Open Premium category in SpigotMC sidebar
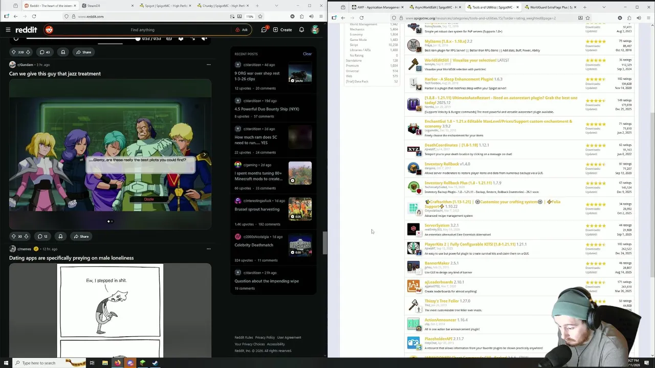Screen dimensions: 655x368 point(352,65)
